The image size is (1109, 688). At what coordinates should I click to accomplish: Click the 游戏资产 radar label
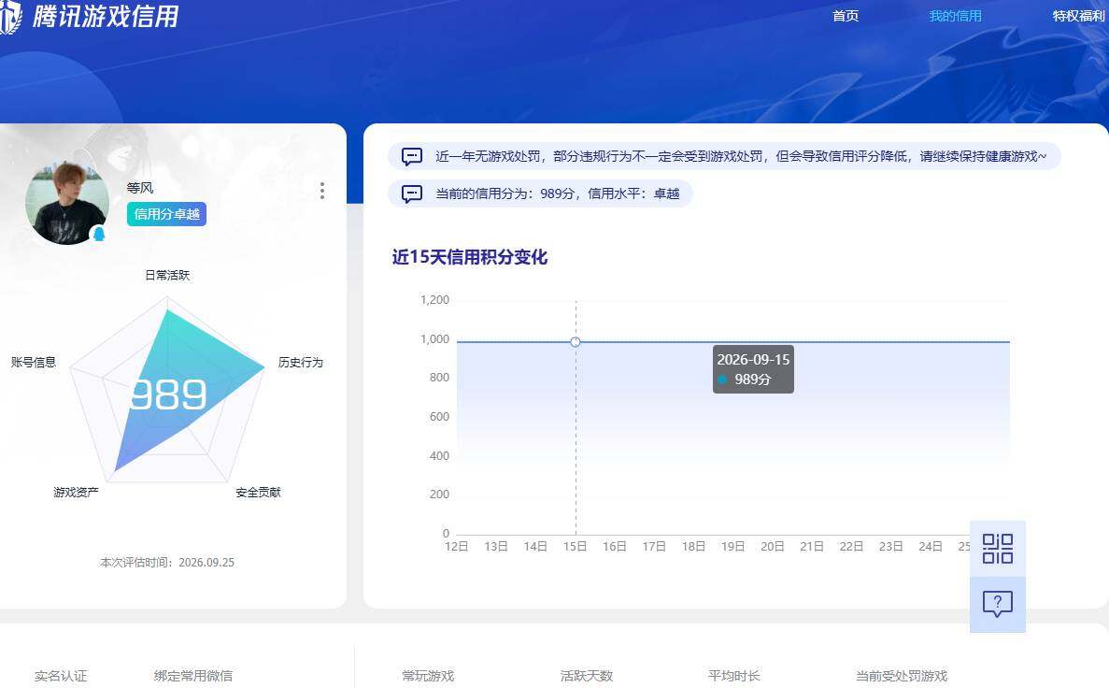(76, 492)
